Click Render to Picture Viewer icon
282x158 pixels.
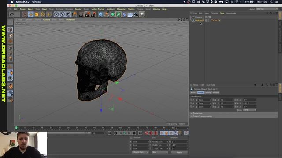[x=87, y=14]
